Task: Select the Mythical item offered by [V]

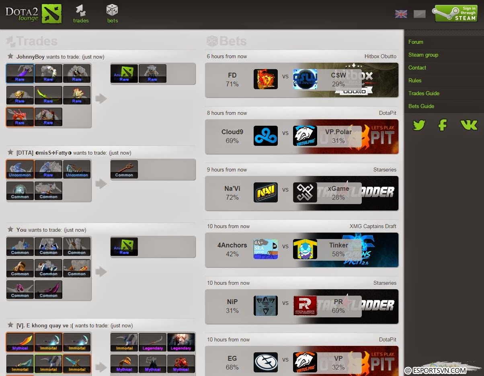Action: coord(20,342)
